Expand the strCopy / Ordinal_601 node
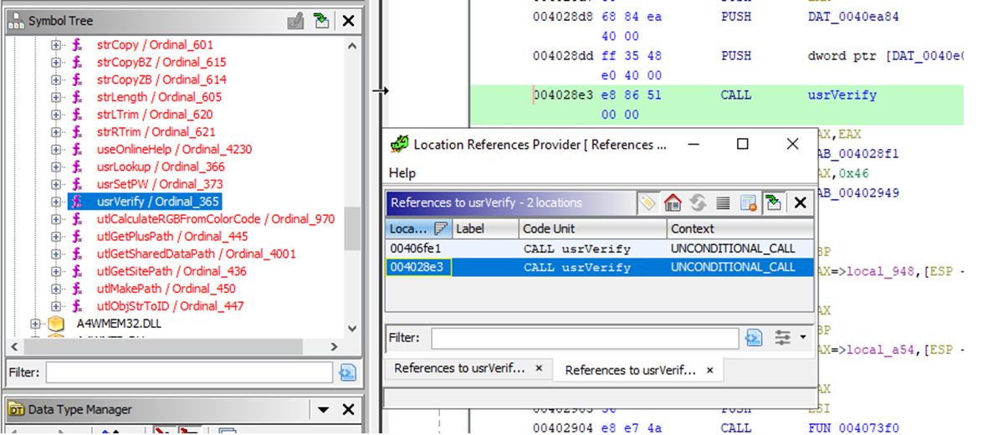The height and width of the screenshot is (435, 988). tap(56, 44)
